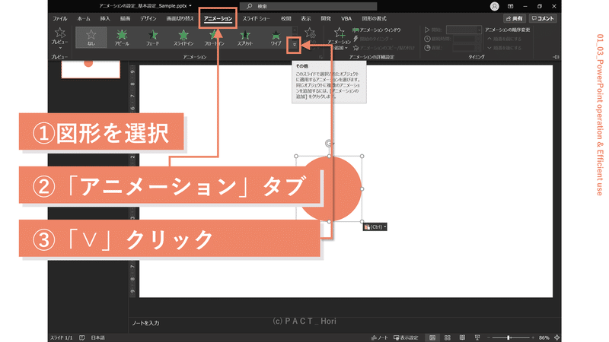Expand the animation gallery その他 arrow

coord(295,45)
